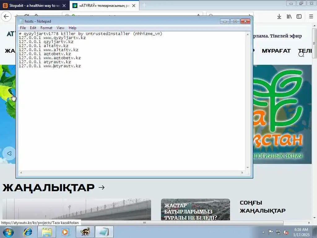
Task: Click the previous slide arrow on the banner
Action: pyautogui.click(x=9, y=153)
